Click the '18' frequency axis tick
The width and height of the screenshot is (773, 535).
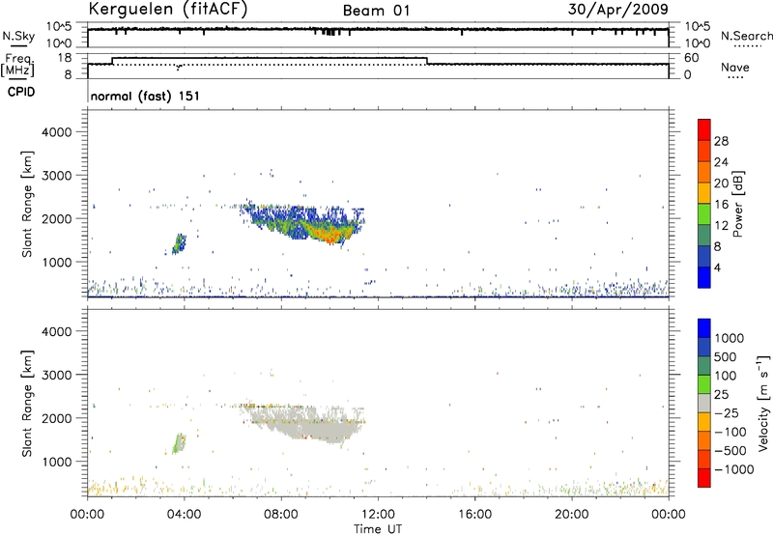[x=65, y=58]
